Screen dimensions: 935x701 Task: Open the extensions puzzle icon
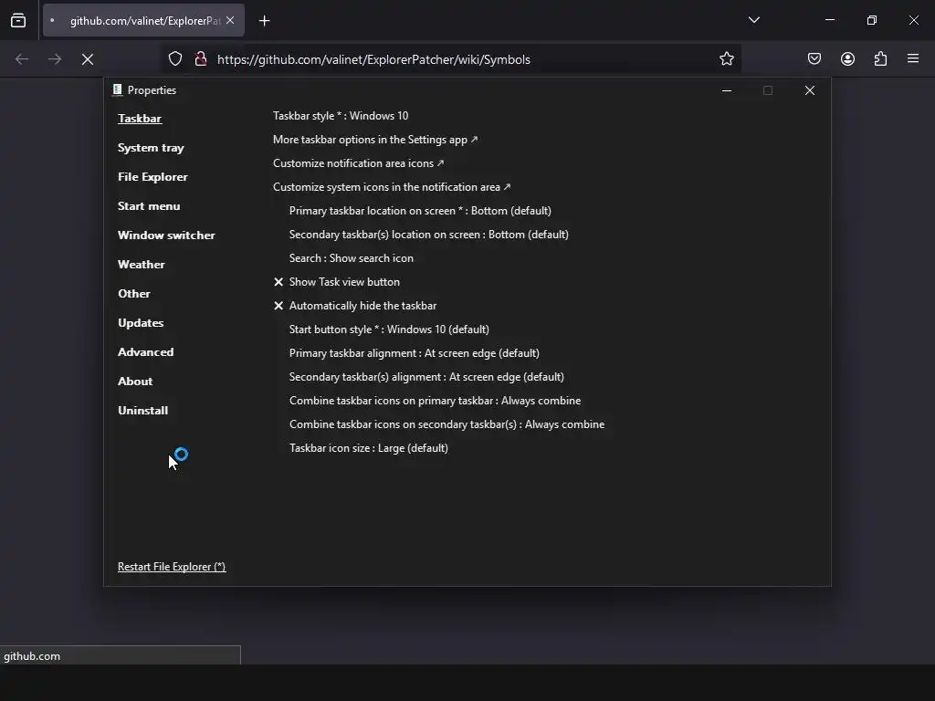pyautogui.click(x=880, y=59)
